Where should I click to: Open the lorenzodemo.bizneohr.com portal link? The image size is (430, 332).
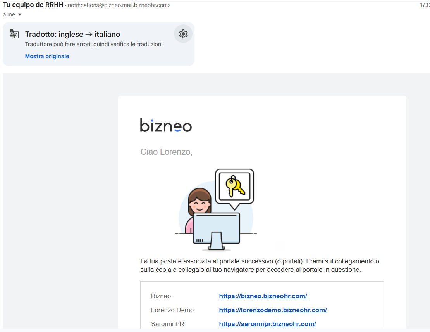pos(273,310)
